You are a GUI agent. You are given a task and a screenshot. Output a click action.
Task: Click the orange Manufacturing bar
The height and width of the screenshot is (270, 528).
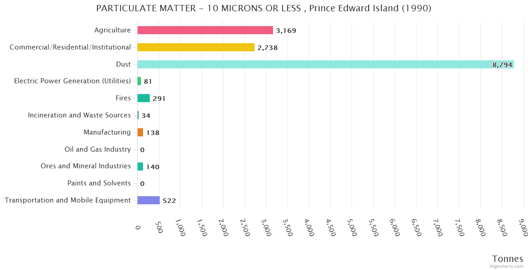tap(140, 132)
